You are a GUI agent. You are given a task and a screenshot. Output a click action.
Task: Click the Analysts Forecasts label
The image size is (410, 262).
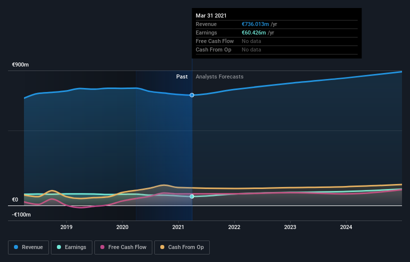[220, 76]
